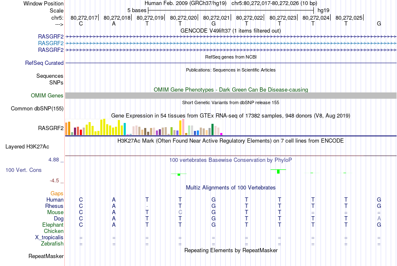Click the RefSeq Curated gene line
Screen dimensions: 397x266
[231, 63]
